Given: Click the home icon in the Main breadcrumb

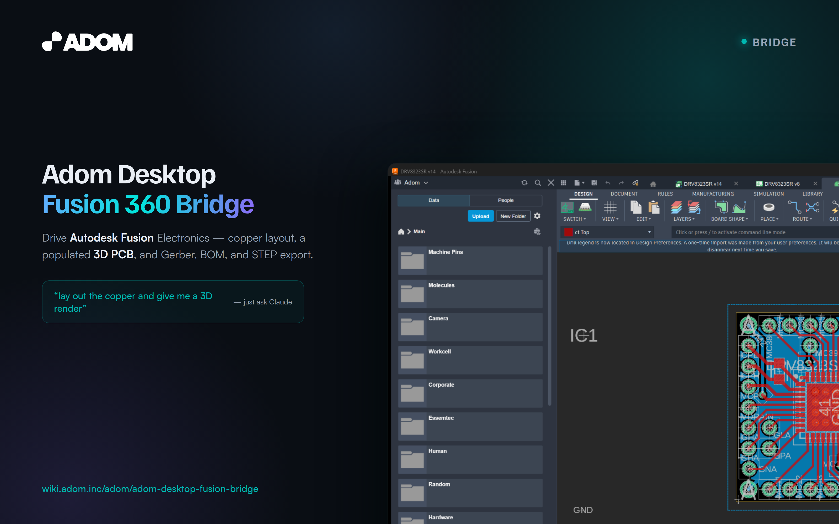Looking at the screenshot, I should (401, 232).
